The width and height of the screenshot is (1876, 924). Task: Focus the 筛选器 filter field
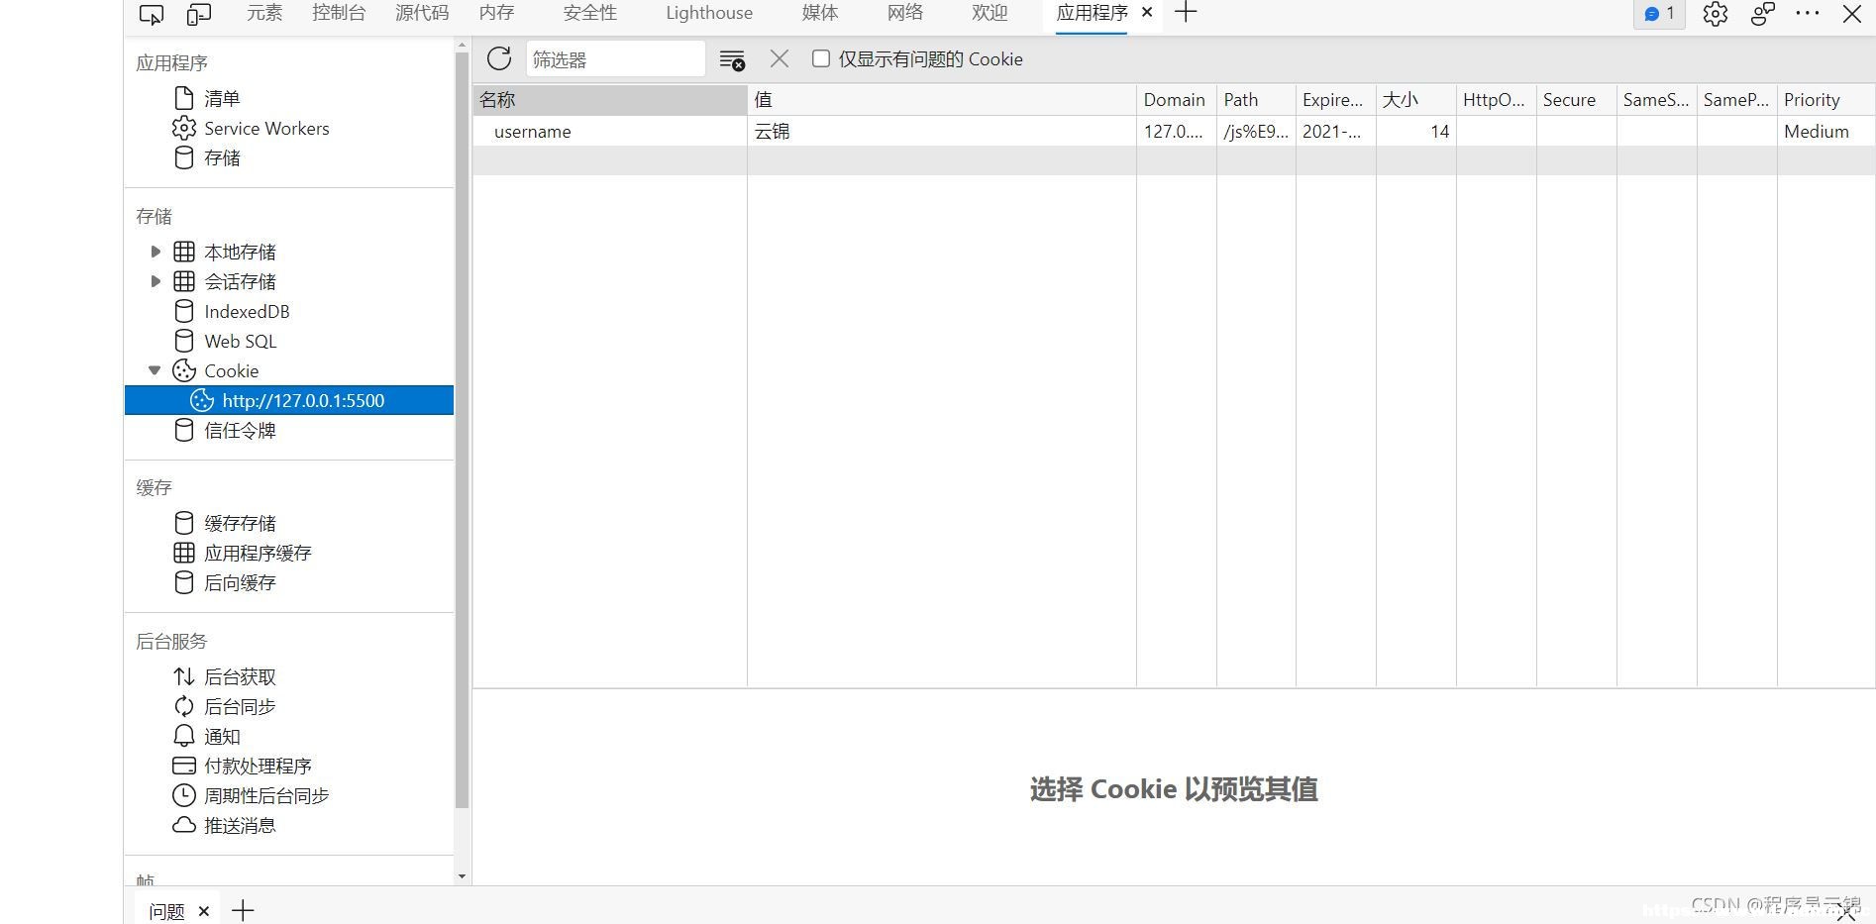click(615, 59)
